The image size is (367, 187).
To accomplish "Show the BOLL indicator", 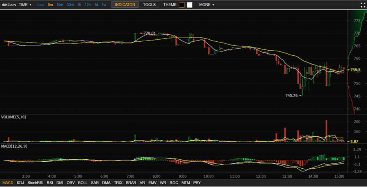I will (x=83, y=182).
